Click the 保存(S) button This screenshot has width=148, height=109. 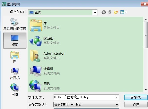[136, 97]
